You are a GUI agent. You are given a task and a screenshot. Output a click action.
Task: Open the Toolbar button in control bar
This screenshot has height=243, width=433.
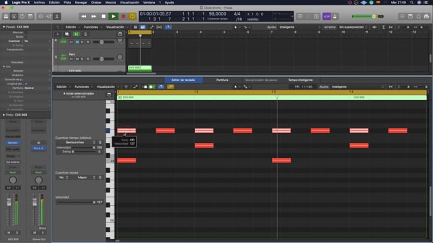point(30,16)
